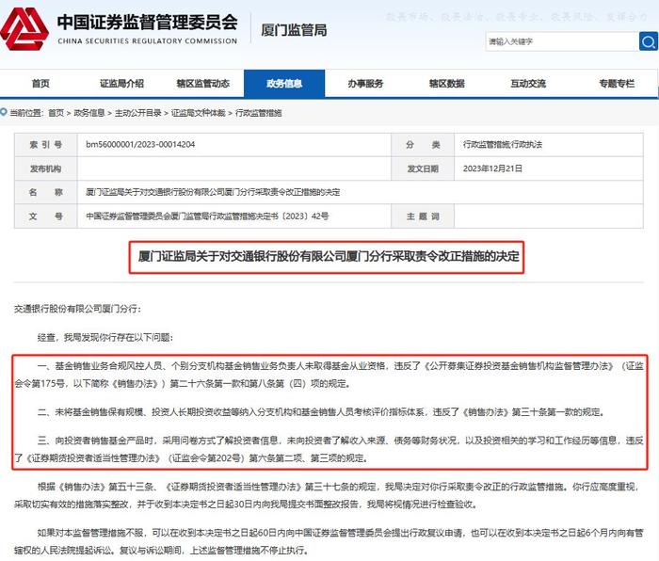Open the 辖区监管动态 navigation tab
This screenshot has height=561, width=659.
pos(203,84)
